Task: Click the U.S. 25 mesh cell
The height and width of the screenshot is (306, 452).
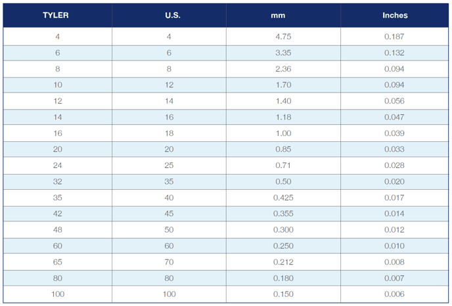Action: [169, 165]
